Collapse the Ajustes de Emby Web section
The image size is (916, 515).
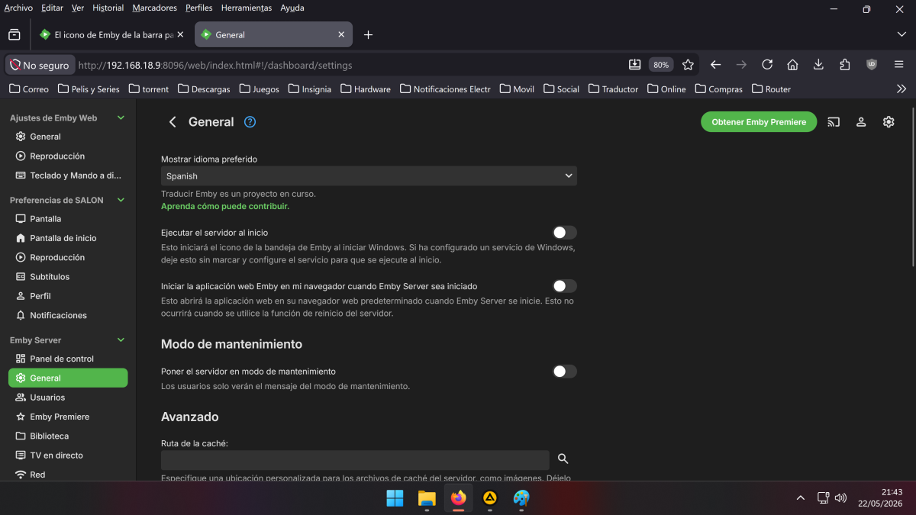(x=121, y=118)
